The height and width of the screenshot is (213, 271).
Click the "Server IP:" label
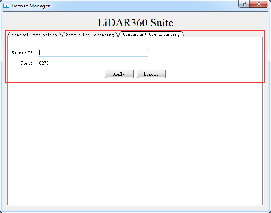[x=23, y=53]
